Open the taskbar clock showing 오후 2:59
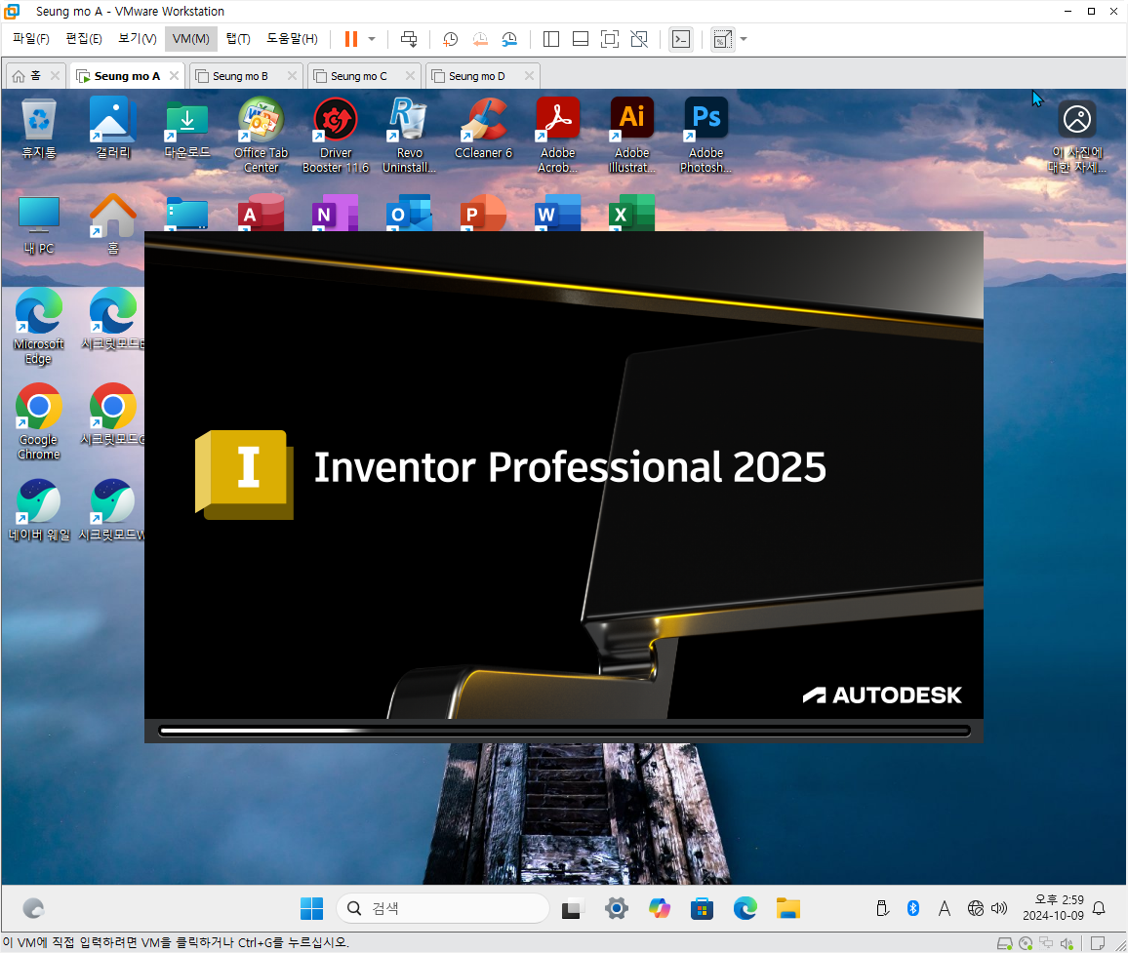This screenshot has height=953, width=1128. (1053, 908)
